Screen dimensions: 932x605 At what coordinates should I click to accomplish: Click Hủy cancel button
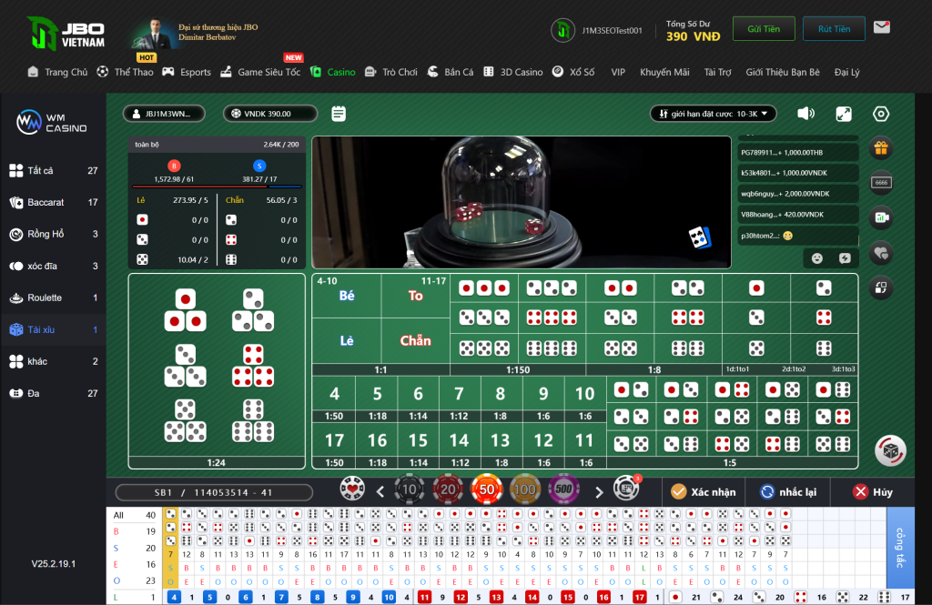873,491
